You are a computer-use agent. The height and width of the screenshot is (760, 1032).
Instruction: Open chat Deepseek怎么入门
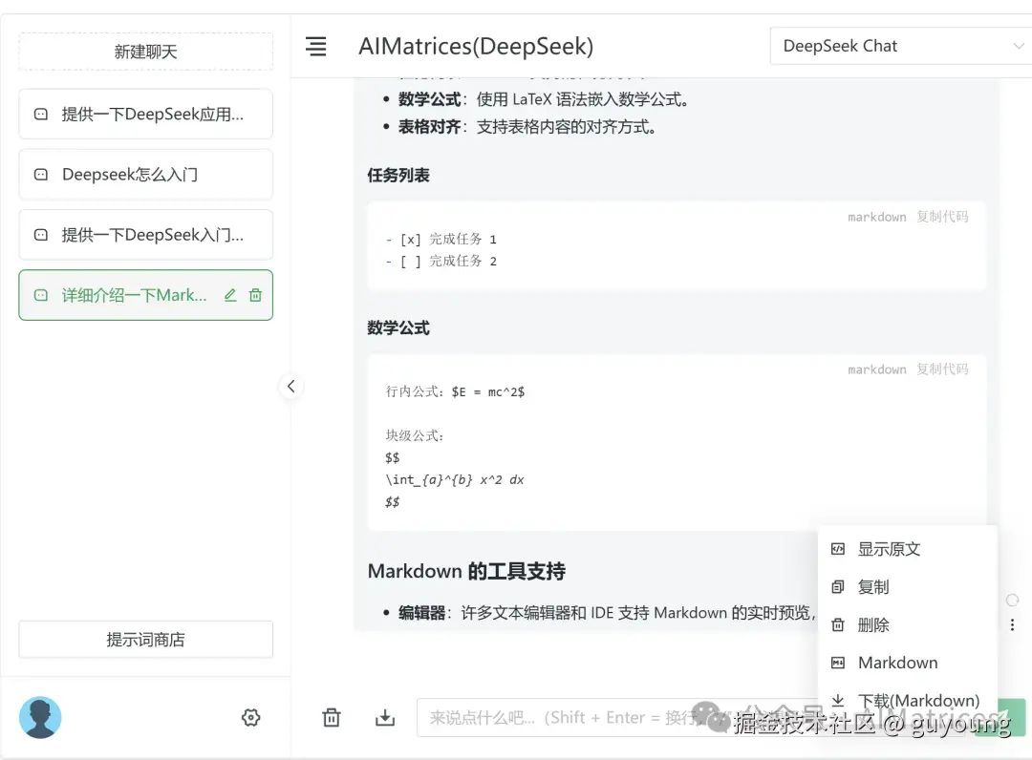(145, 175)
